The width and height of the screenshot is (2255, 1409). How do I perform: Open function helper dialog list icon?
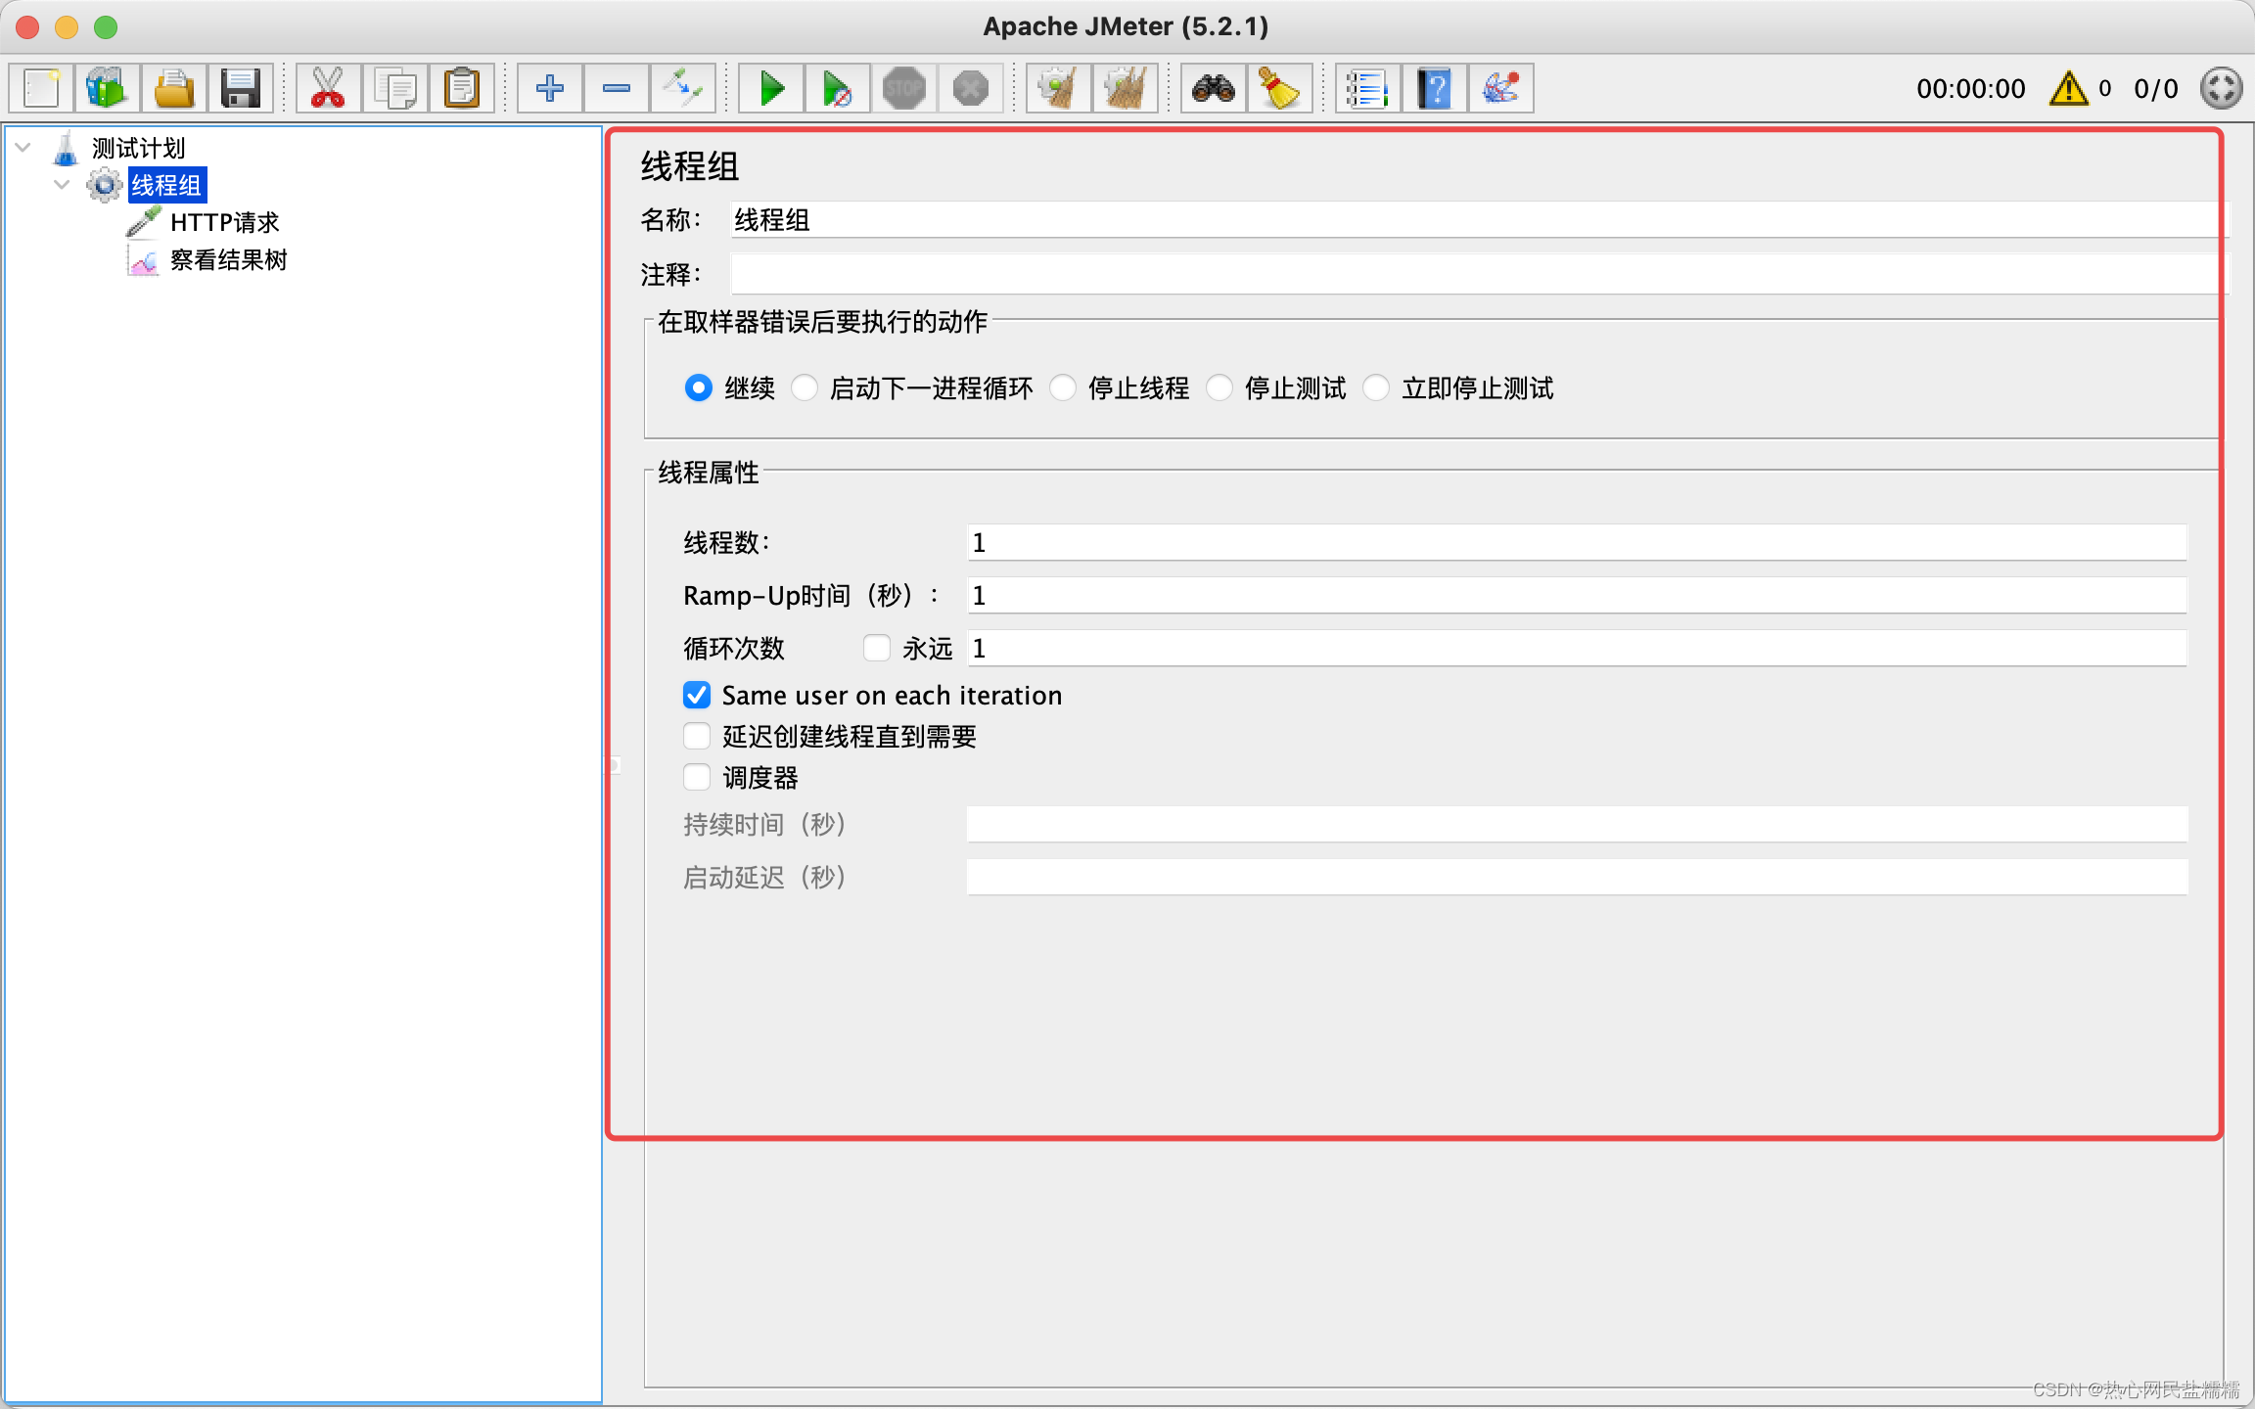[x=1368, y=88]
